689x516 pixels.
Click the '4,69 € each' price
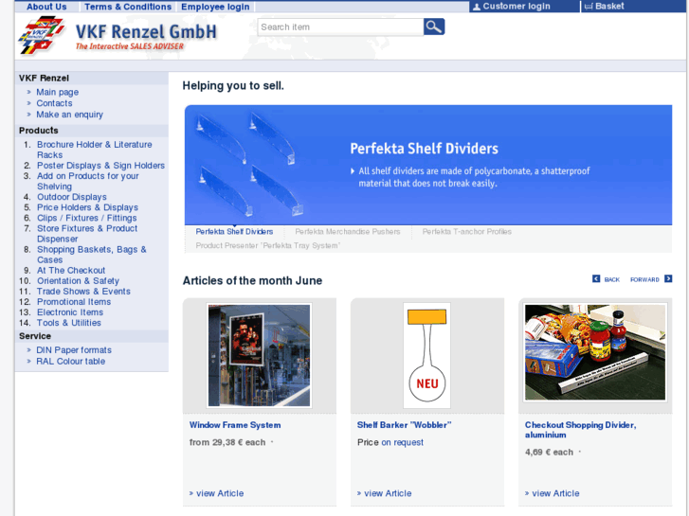point(549,452)
